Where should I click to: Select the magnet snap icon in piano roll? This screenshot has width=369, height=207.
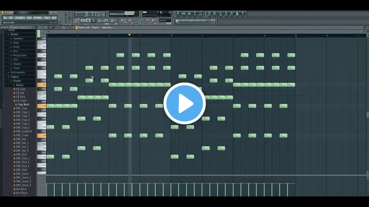46,28
